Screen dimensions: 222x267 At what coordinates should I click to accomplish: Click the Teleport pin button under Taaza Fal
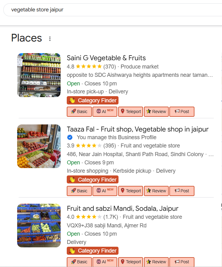click(x=130, y=191)
